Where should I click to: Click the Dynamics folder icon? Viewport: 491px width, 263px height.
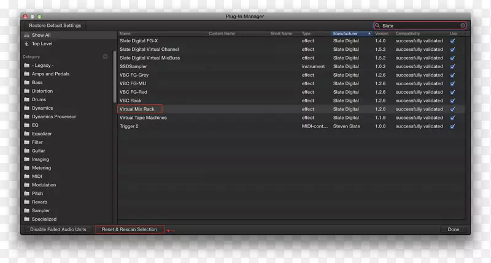pos(27,108)
